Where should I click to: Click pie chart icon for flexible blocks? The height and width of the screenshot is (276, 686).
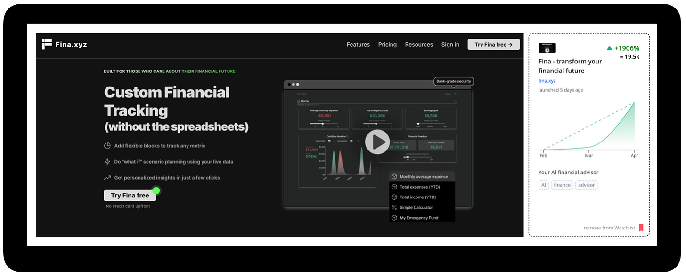[107, 146]
